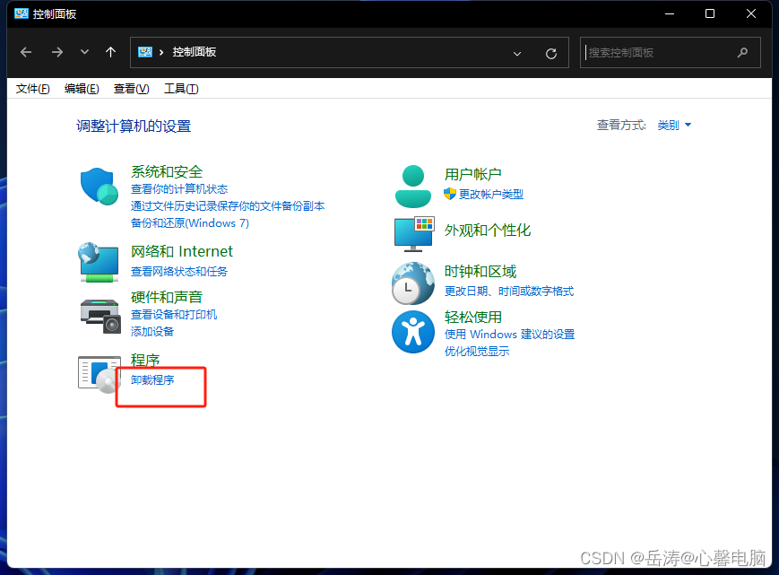Click the 优化视觉显示 link
The width and height of the screenshot is (779, 575).
tap(476, 352)
